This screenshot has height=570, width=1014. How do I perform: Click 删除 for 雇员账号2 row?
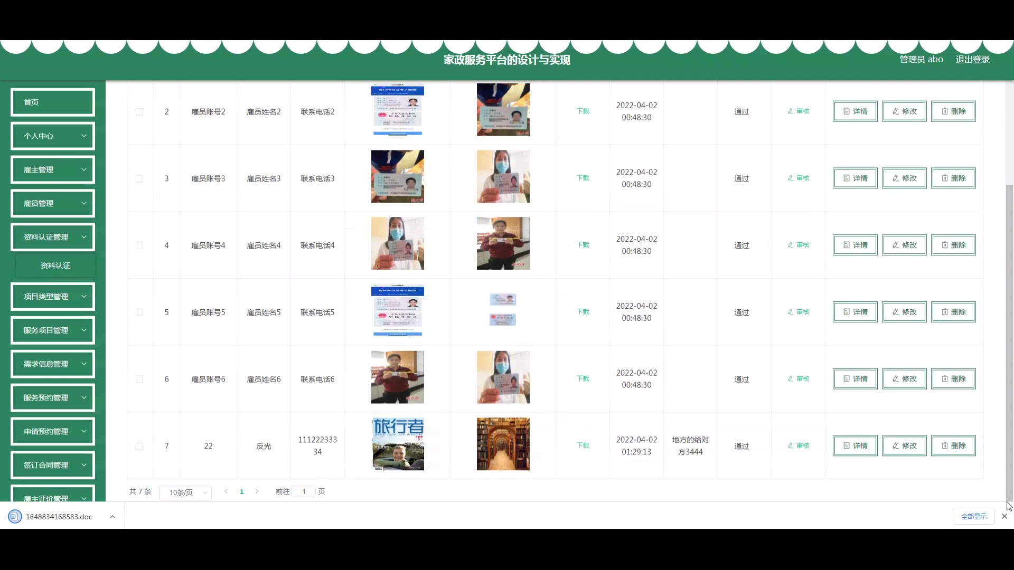953,111
